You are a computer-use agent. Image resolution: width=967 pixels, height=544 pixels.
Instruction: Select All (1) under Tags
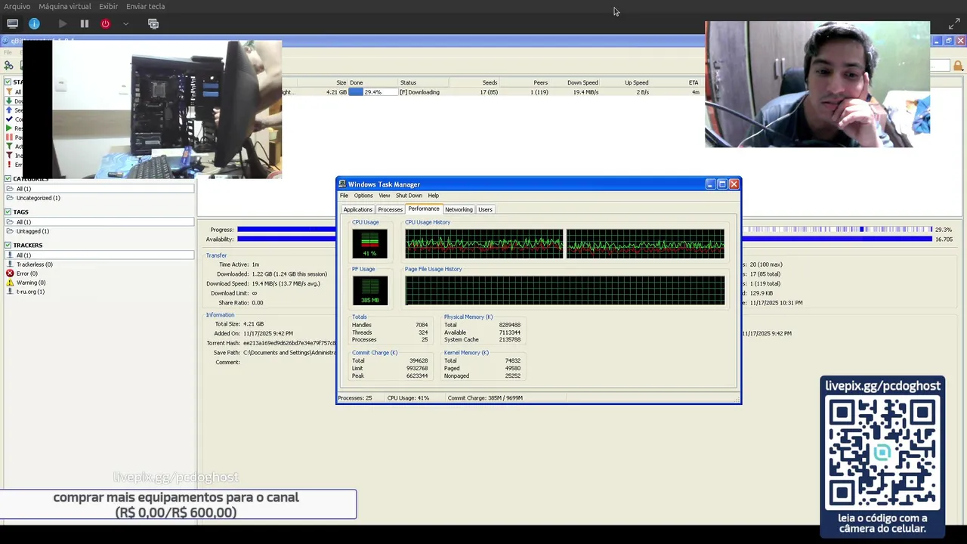(x=99, y=222)
